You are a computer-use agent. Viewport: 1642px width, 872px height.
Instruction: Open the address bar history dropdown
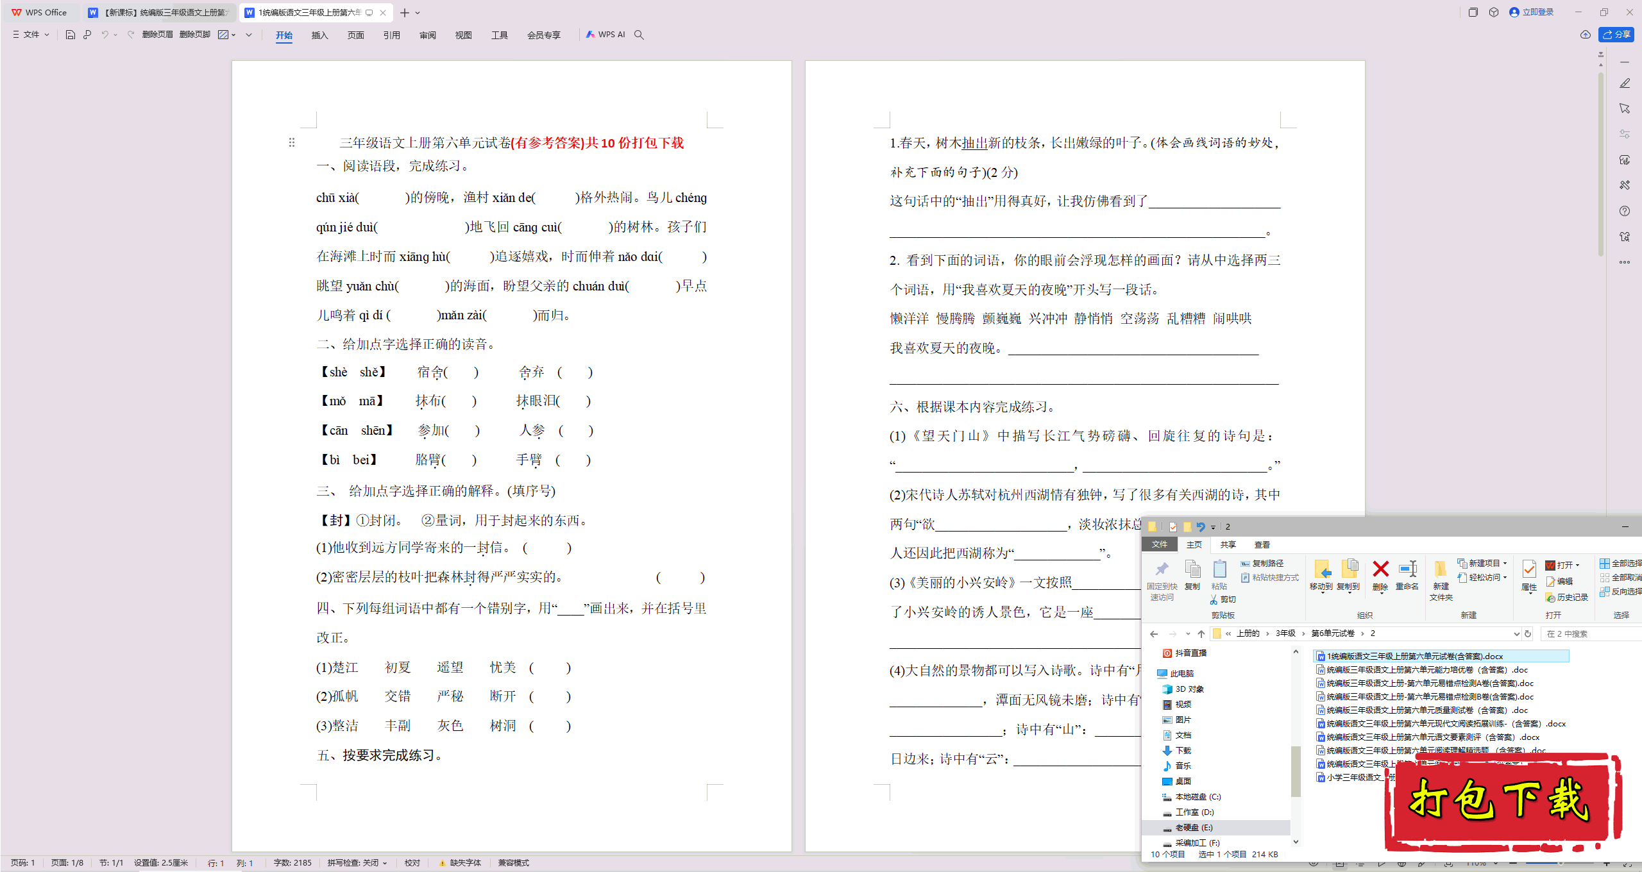pos(1516,633)
